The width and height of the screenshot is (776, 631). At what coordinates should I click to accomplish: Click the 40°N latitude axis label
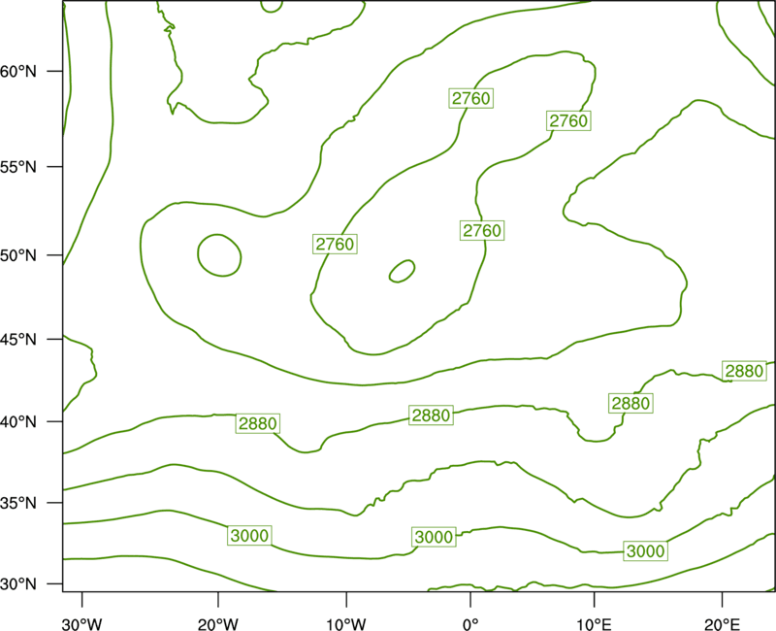tap(18, 422)
